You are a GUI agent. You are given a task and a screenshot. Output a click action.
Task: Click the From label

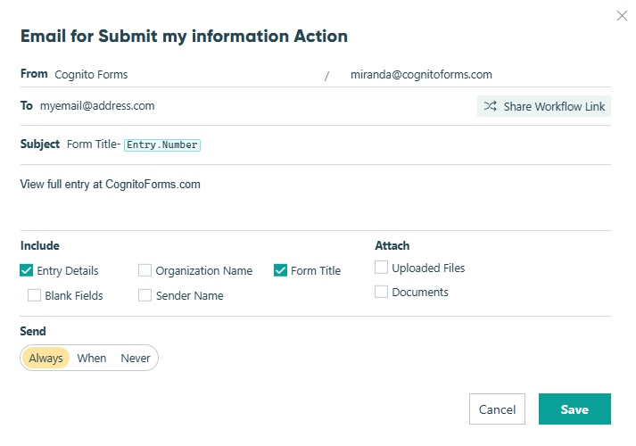pos(34,74)
